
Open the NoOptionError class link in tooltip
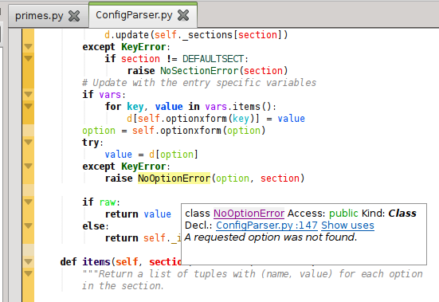[249, 214]
